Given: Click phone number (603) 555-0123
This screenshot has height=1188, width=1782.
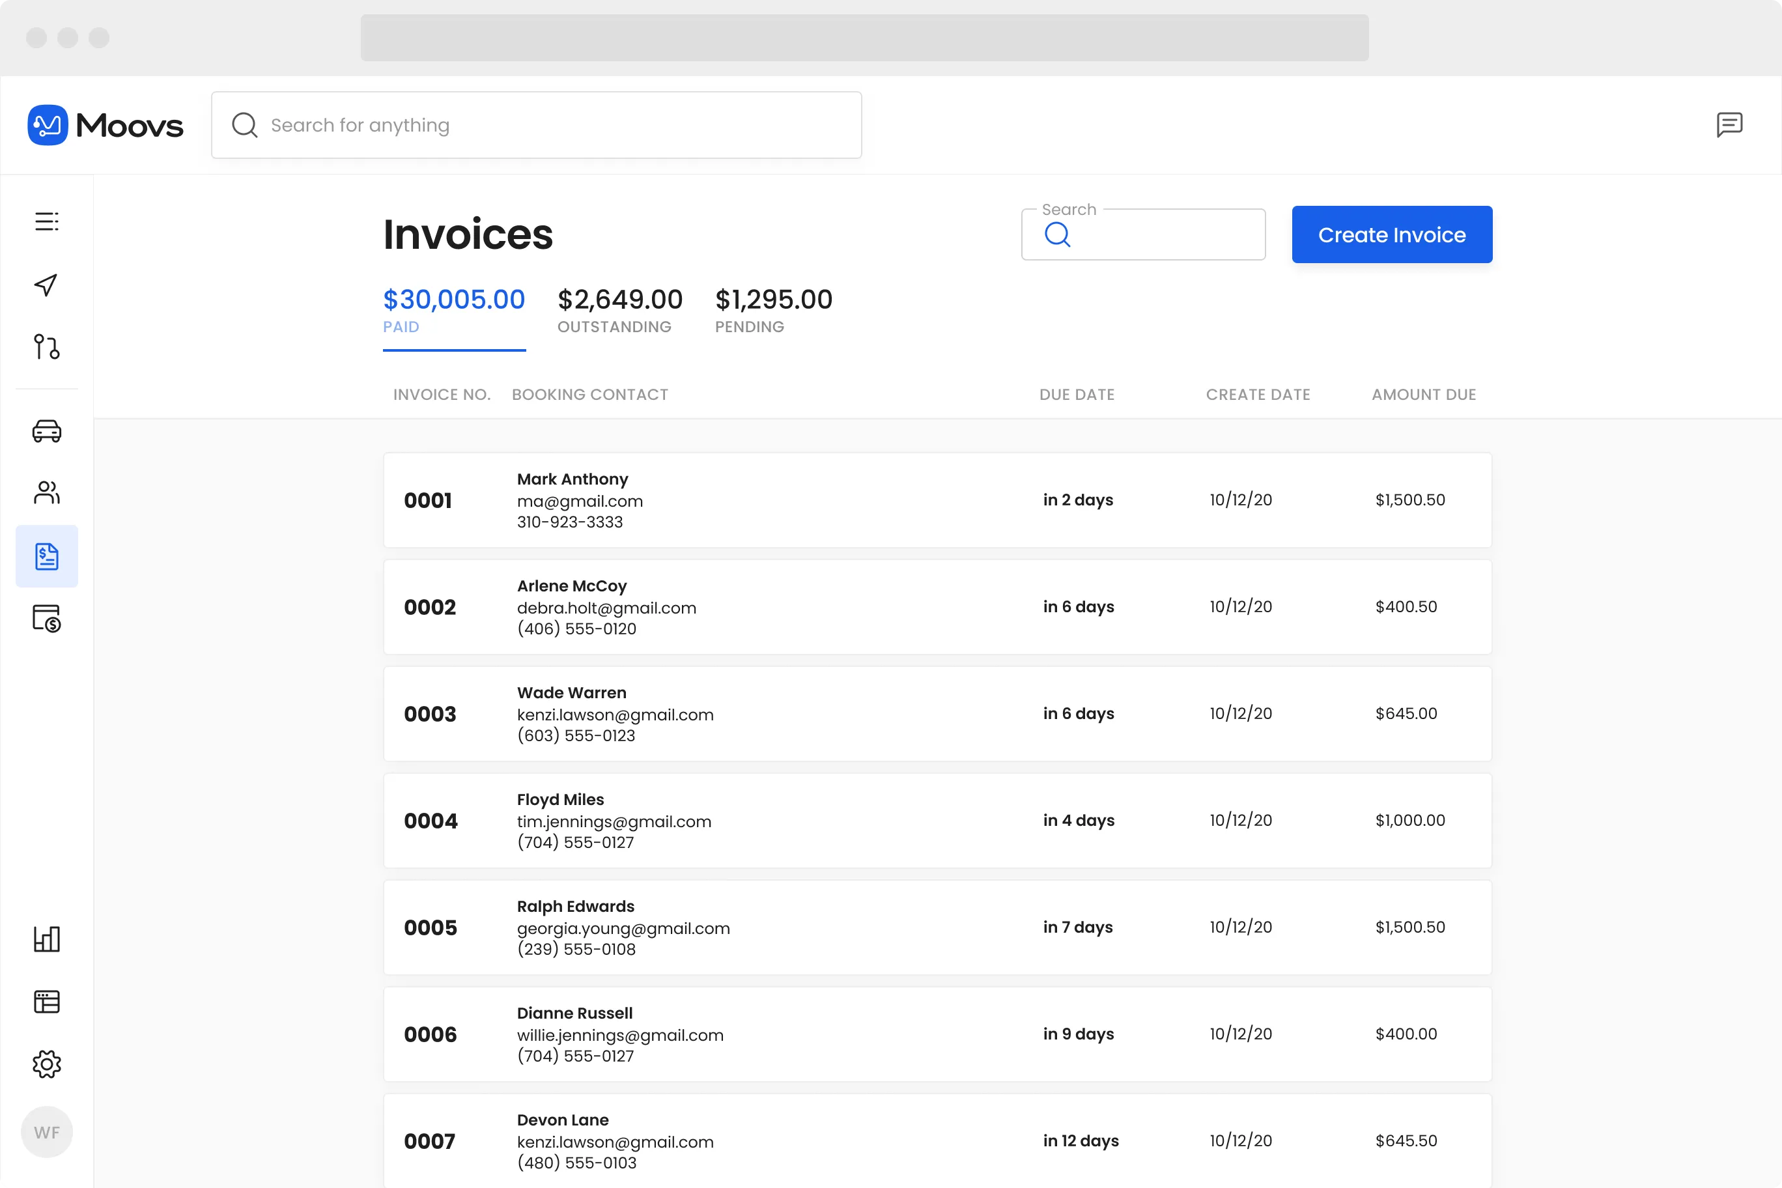Looking at the screenshot, I should [576, 736].
